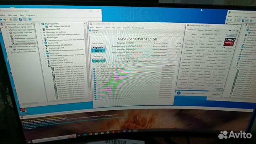Click the Хорошо 100 % health status box
256x144 pixels.
[98, 49]
